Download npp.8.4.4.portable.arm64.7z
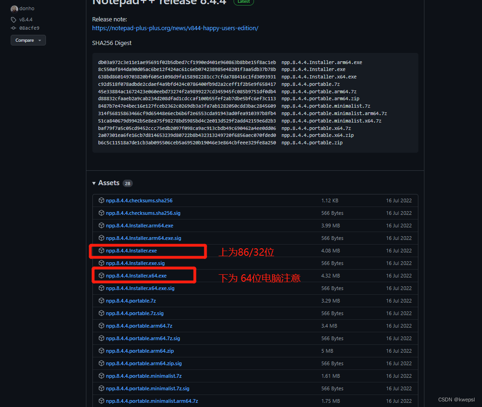Viewport: 482px width, 407px height. pyautogui.click(x=139, y=326)
